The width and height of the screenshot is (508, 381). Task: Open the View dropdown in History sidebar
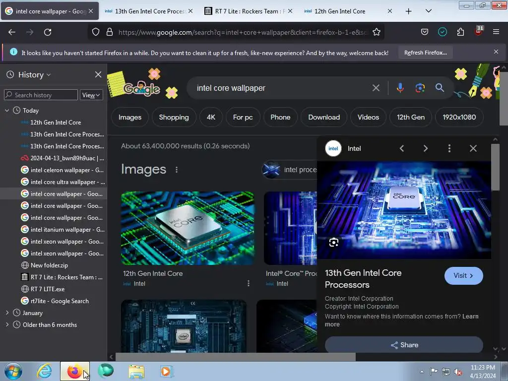click(91, 95)
